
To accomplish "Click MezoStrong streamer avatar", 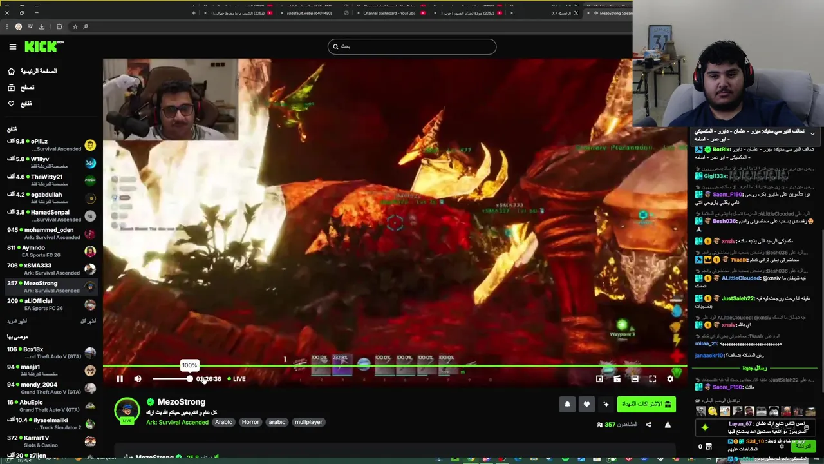I will click(x=127, y=410).
